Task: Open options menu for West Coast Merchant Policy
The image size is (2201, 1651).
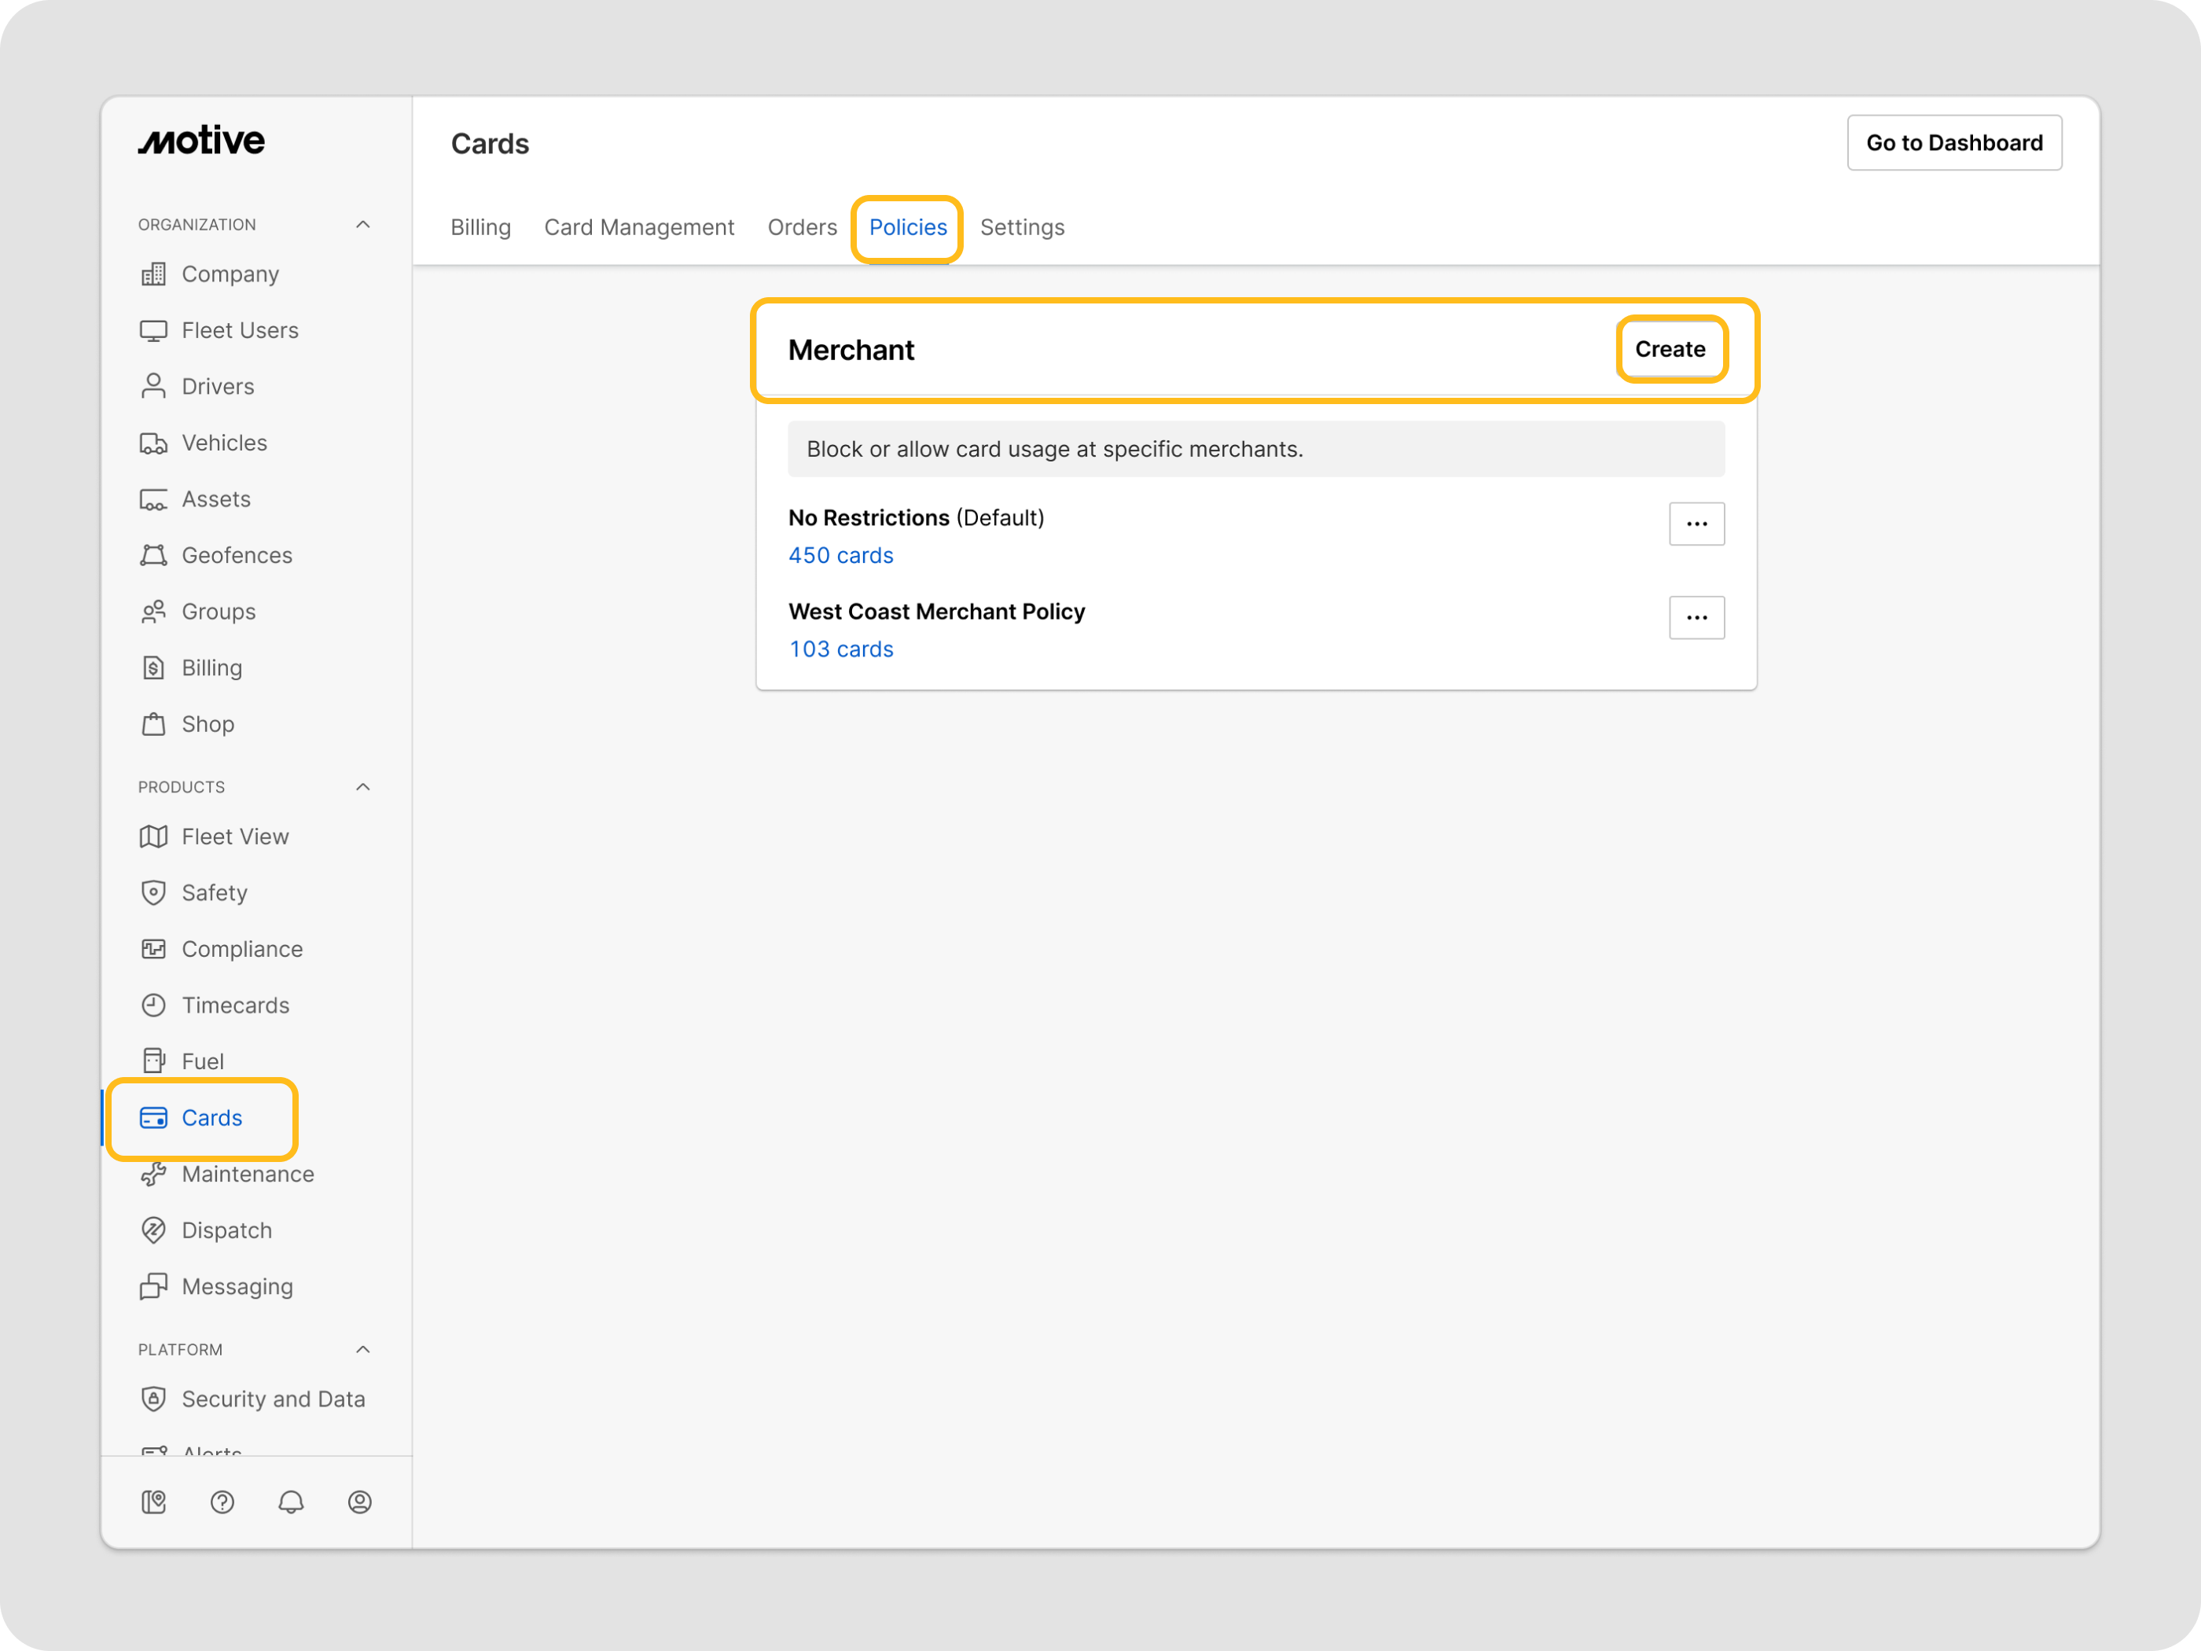Action: tap(1696, 617)
